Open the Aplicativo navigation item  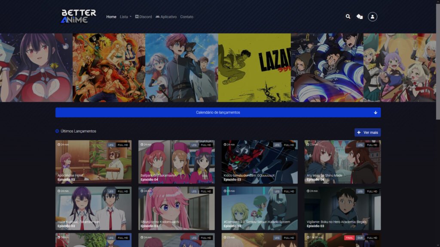(x=166, y=17)
